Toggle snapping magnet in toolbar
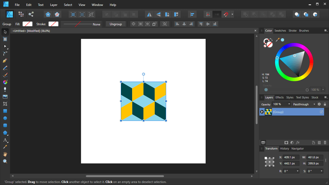 [x=226, y=14]
